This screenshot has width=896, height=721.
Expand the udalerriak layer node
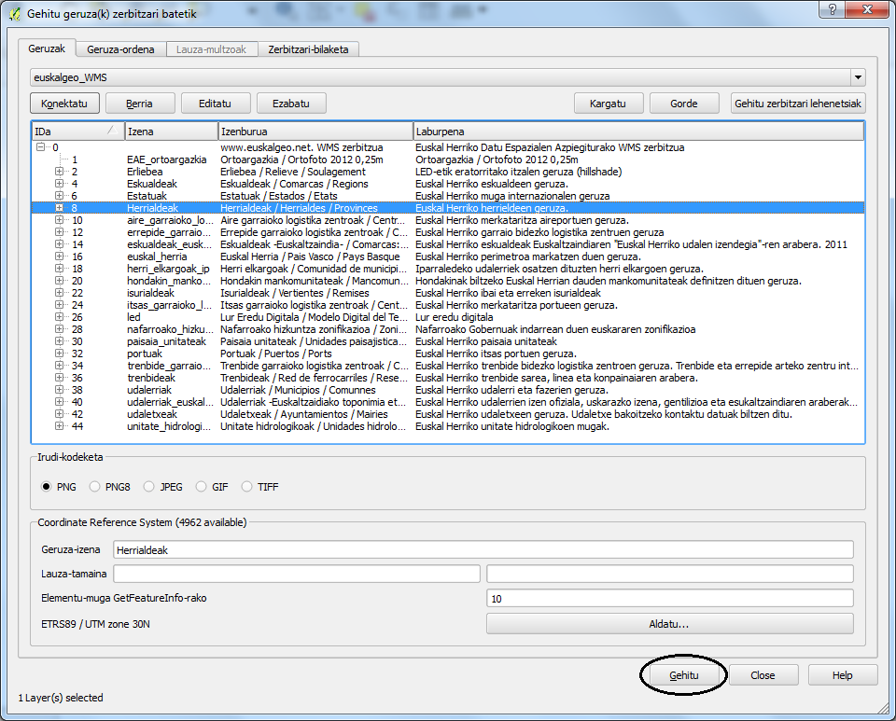pyautogui.click(x=60, y=390)
